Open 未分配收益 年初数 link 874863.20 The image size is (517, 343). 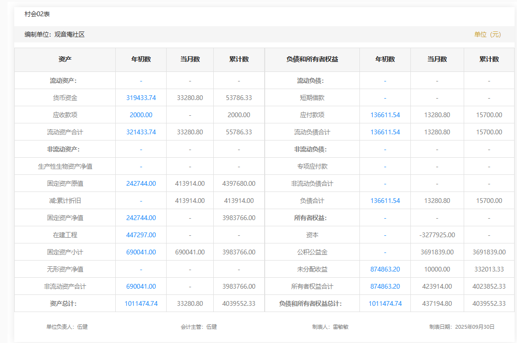click(x=385, y=269)
